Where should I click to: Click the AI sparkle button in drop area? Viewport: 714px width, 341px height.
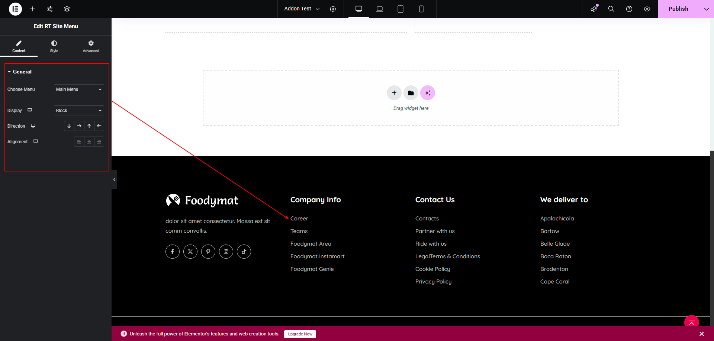(x=428, y=93)
